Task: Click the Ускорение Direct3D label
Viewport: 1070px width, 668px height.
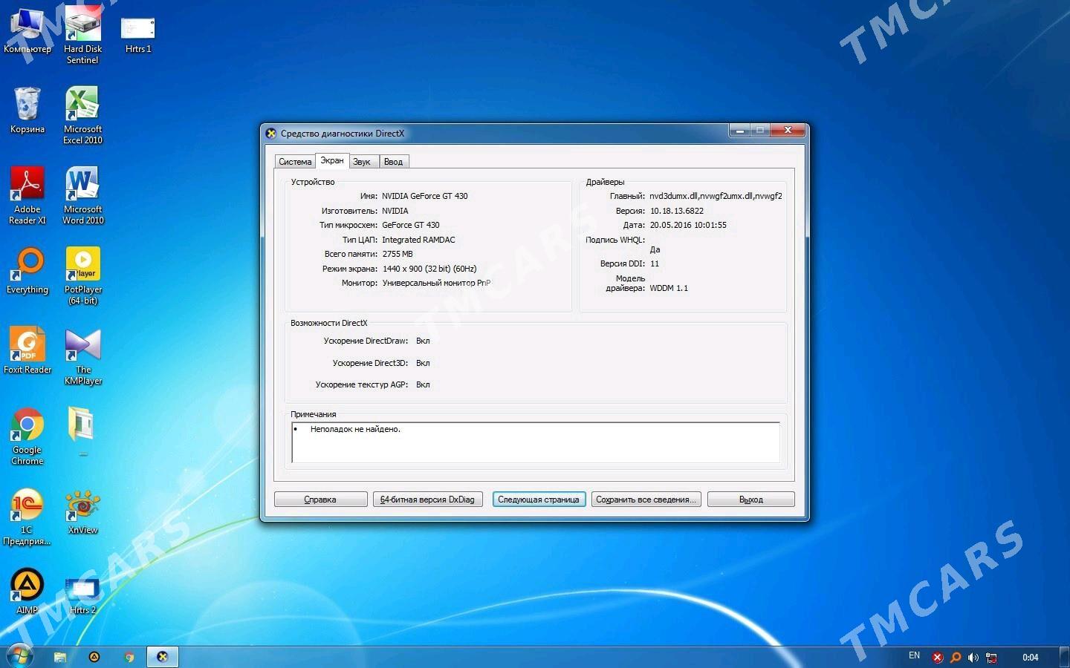Action: point(370,363)
